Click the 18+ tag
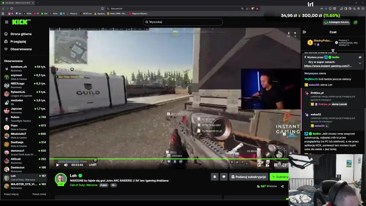The height and width of the screenshot is (206, 366). coord(113,185)
